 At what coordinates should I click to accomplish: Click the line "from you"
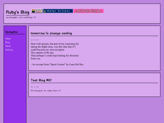coord(36,59)
